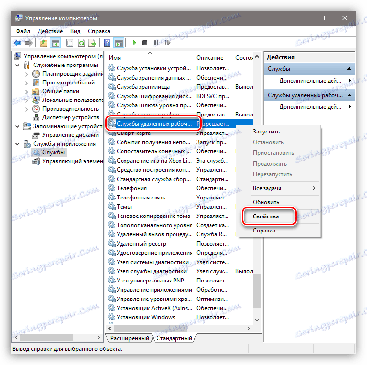Screen dimensions: 367x365
Task: Click the green Start service toolbar icon
Action: pos(134,43)
